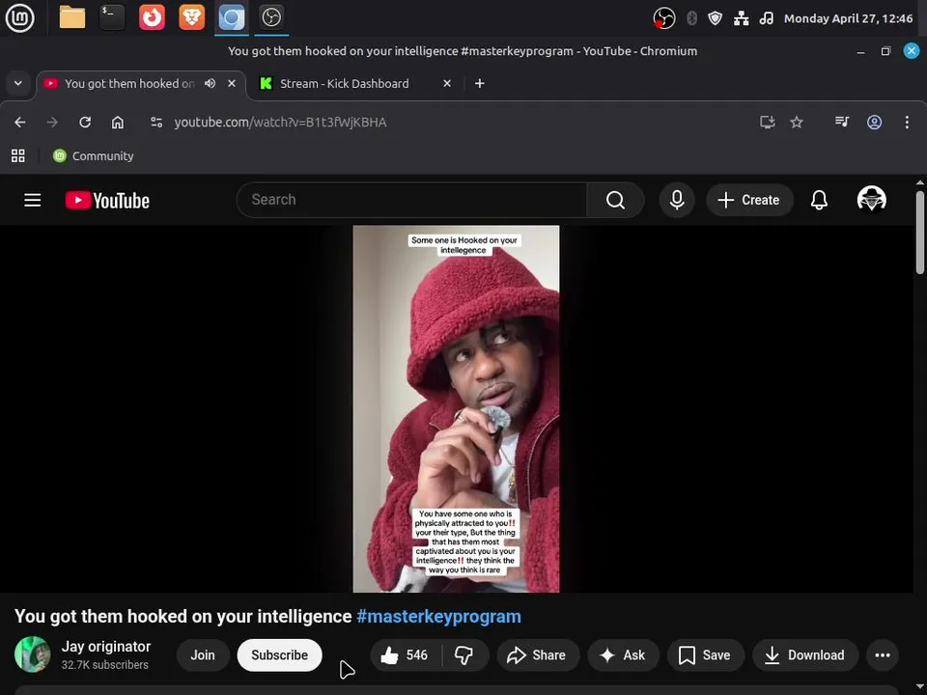The height and width of the screenshot is (695, 927).
Task: Open more actions three-dot menu
Action: tap(882, 654)
